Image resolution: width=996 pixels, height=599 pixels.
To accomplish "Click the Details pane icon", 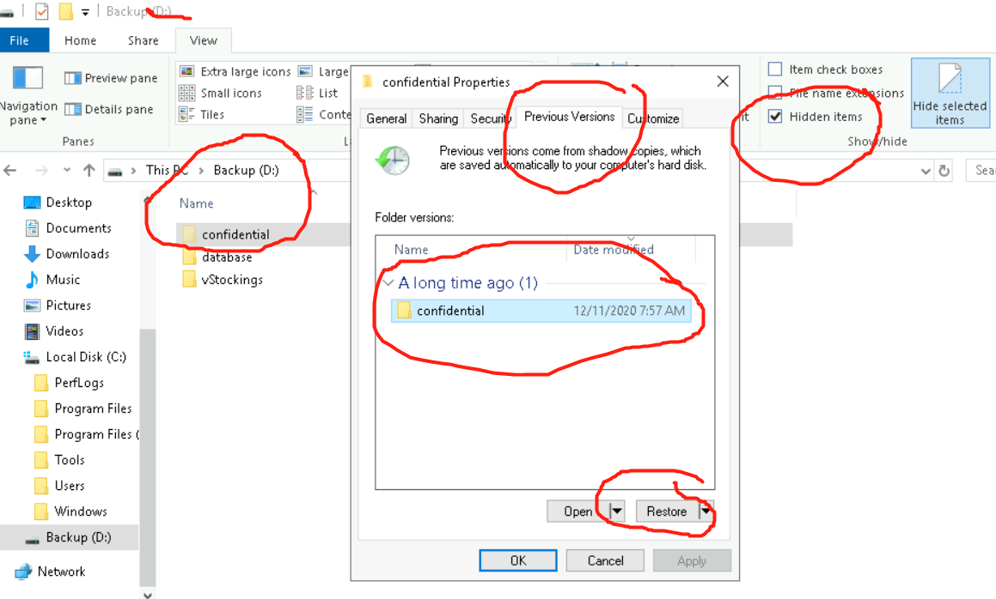I will (73, 110).
